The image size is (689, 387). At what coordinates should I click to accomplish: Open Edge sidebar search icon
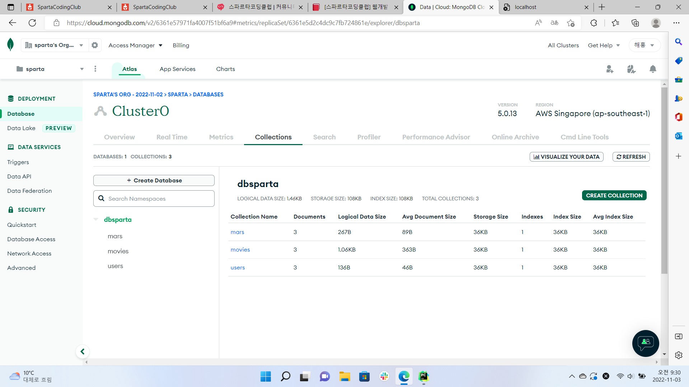679,42
